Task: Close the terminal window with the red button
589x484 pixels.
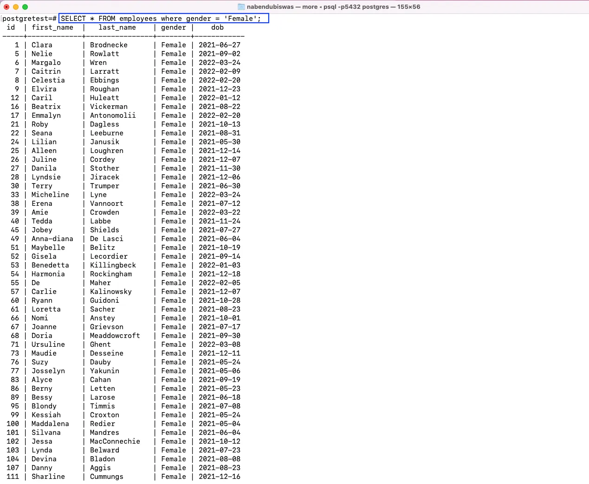Action: click(x=6, y=6)
